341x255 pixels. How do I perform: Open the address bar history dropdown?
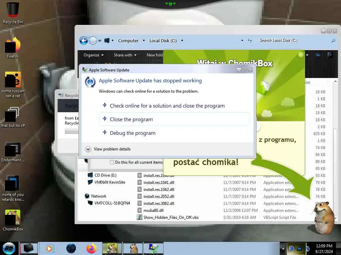[242, 41]
